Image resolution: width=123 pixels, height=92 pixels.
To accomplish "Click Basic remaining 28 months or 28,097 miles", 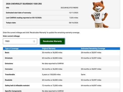I will click(x=91, y=53).
